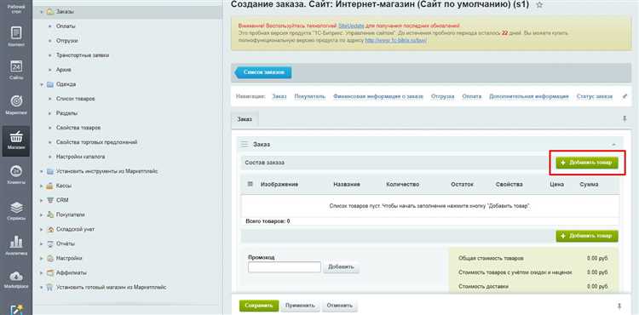Jump to Заказ in the navigation links

[279, 96]
